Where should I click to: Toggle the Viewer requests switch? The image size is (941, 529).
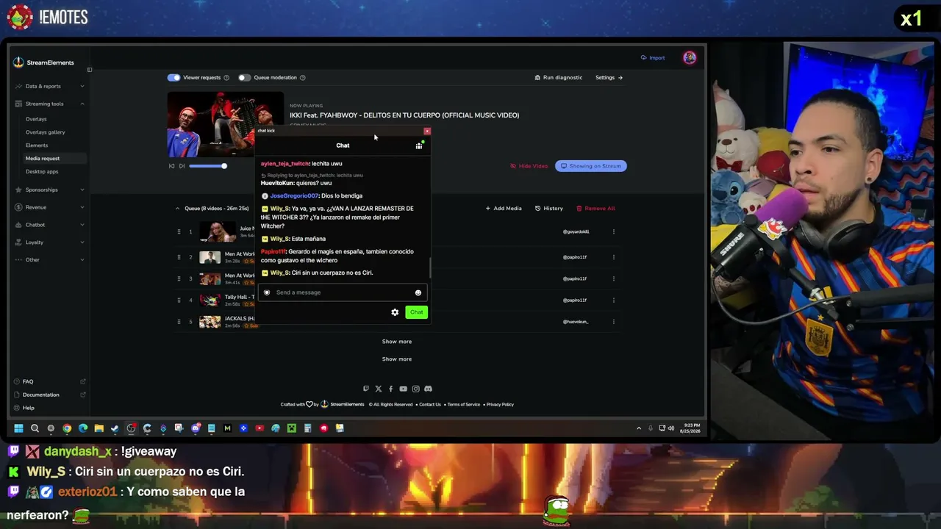pyautogui.click(x=173, y=78)
